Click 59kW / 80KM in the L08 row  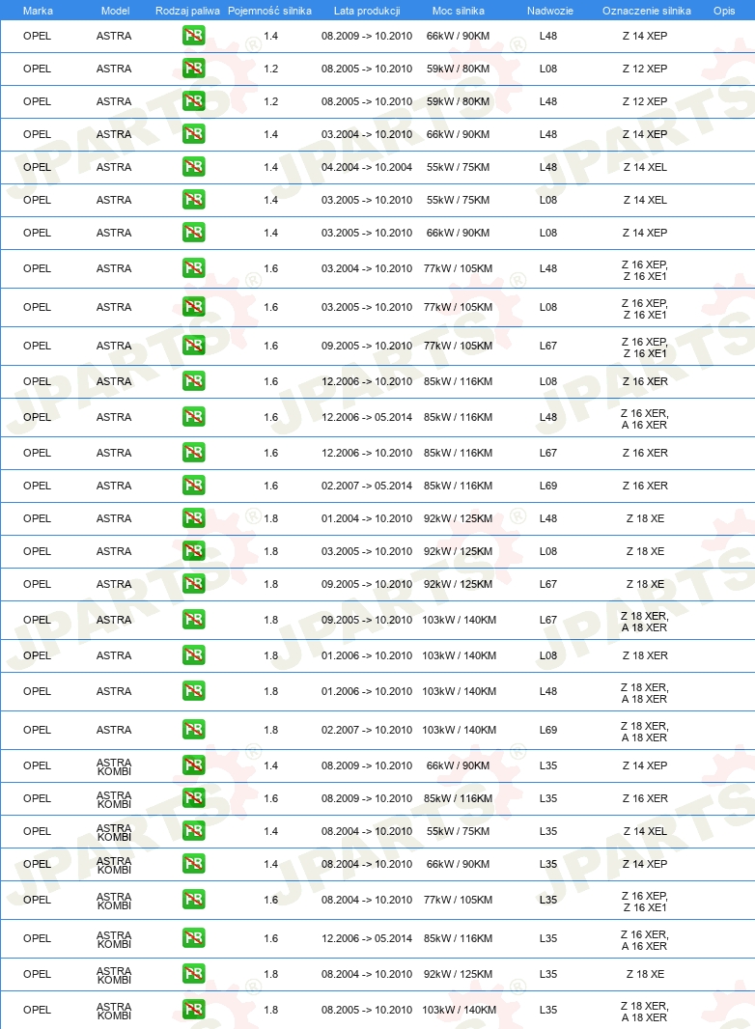tap(459, 69)
